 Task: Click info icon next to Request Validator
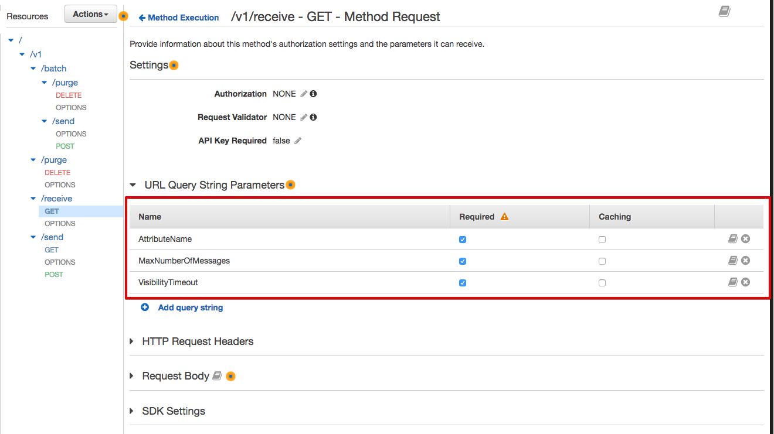tap(314, 117)
